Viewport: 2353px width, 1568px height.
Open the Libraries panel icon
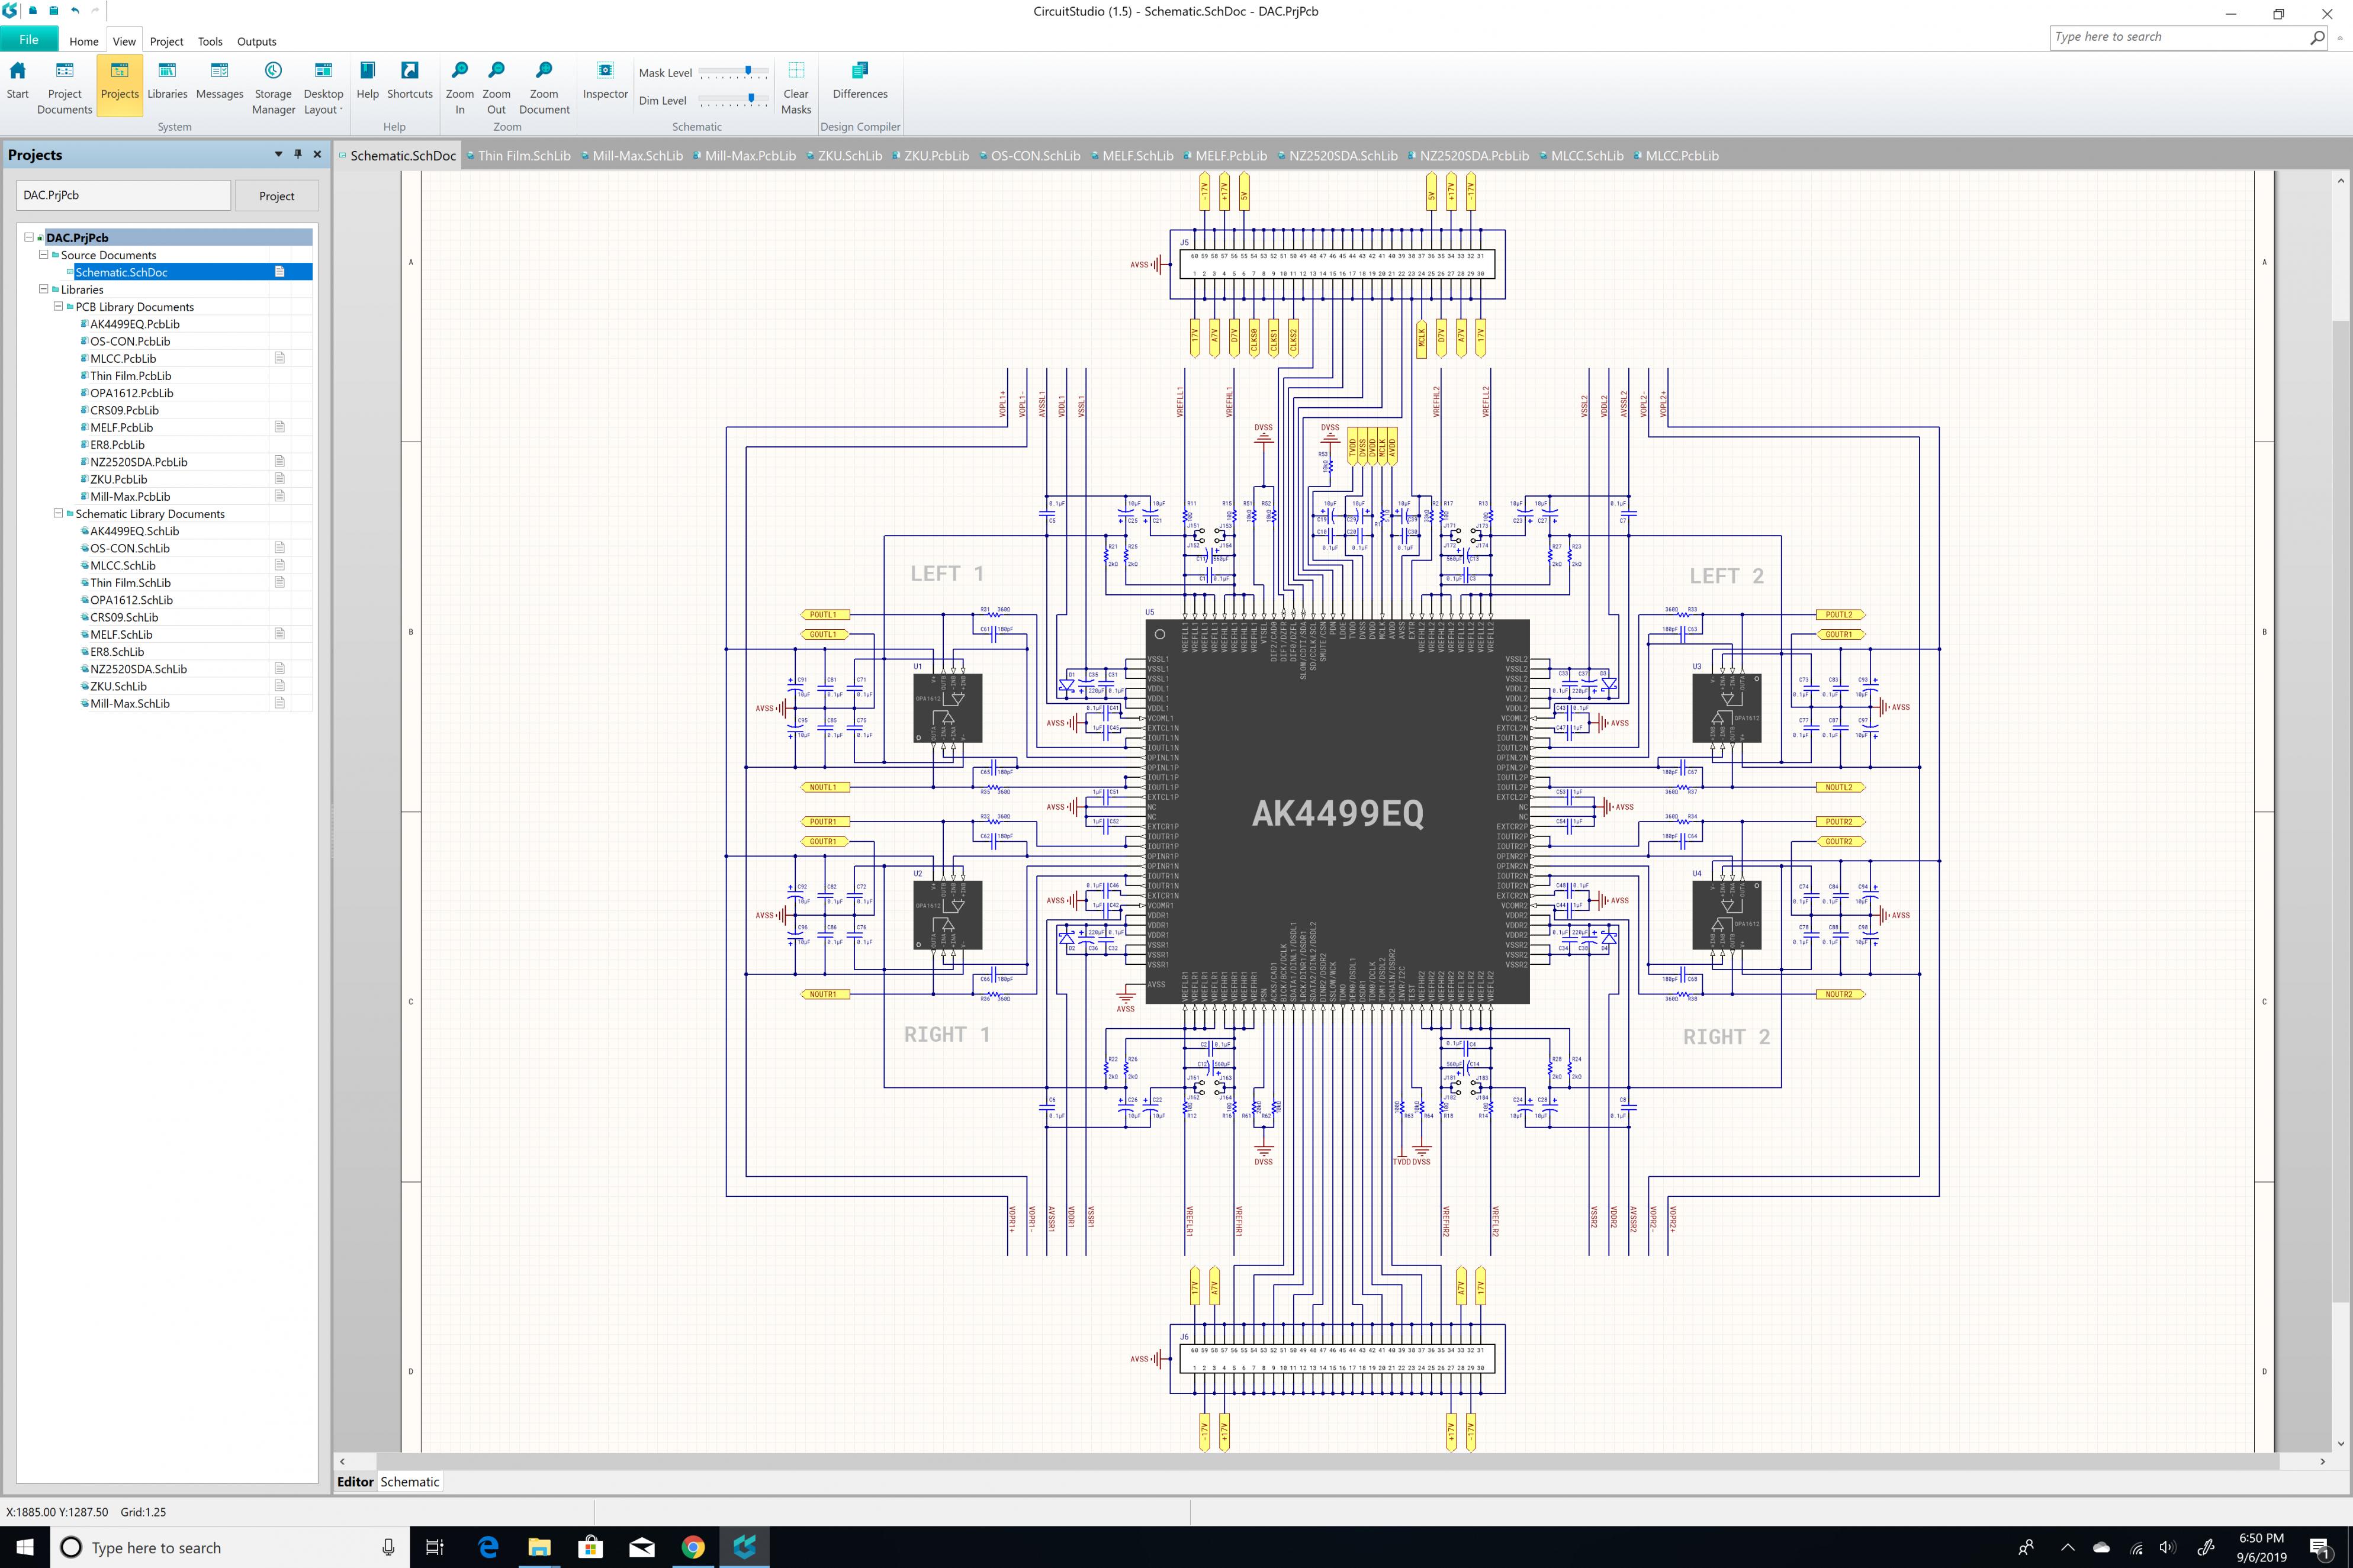pyautogui.click(x=167, y=81)
